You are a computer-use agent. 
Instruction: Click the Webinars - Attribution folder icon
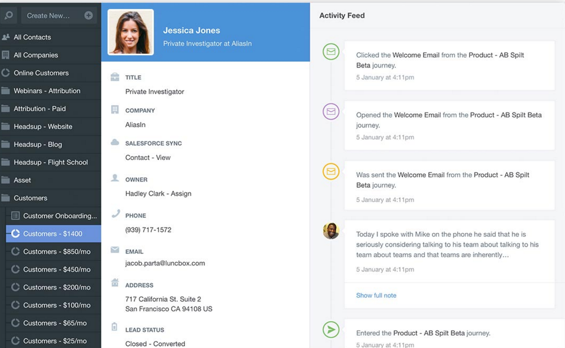tap(5, 91)
